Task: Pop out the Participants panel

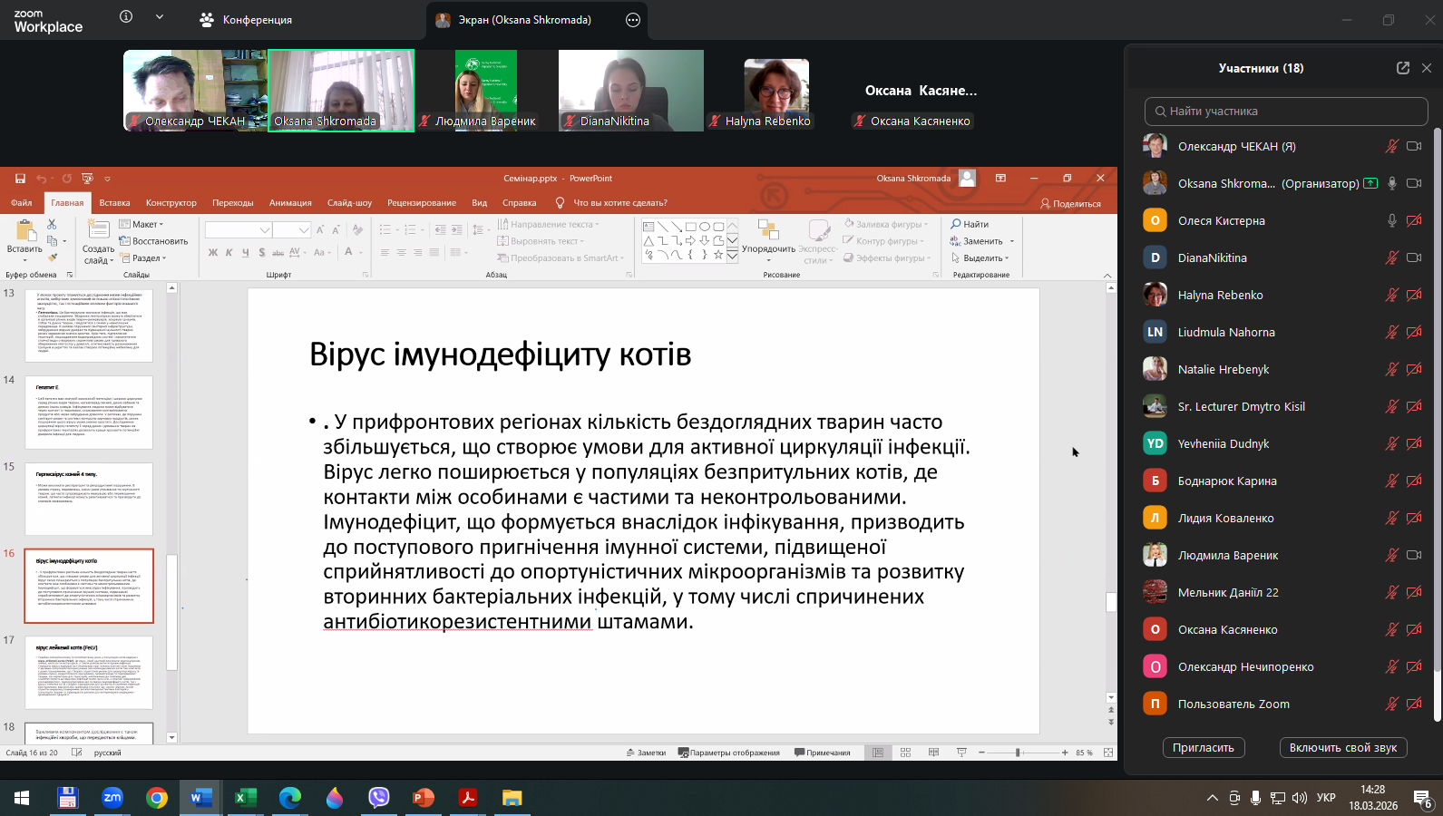Action: pyautogui.click(x=1403, y=68)
